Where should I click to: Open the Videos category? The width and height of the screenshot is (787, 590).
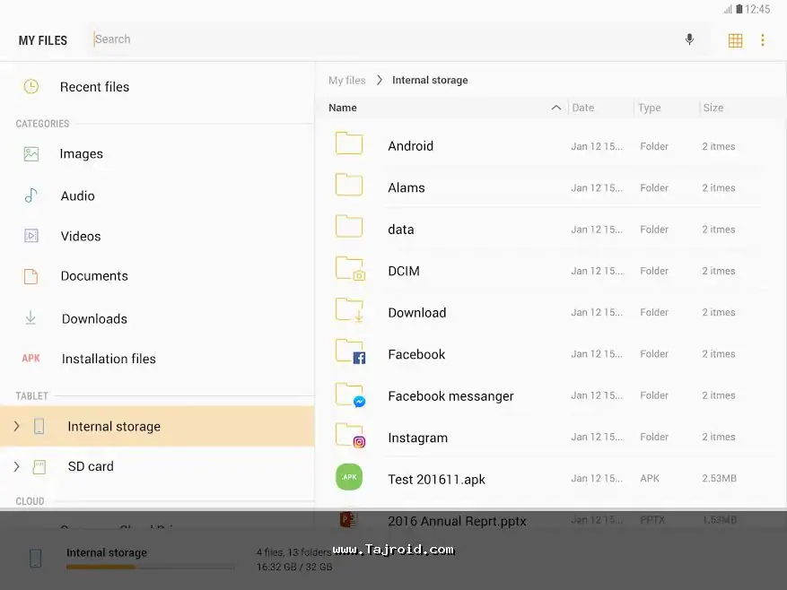[80, 237]
